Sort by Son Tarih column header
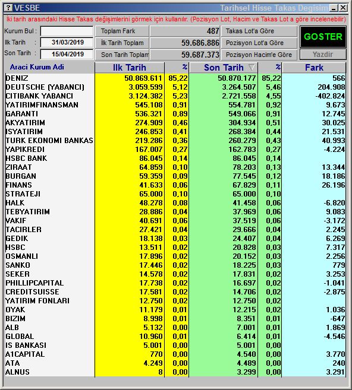The image size is (352, 390). (x=224, y=68)
